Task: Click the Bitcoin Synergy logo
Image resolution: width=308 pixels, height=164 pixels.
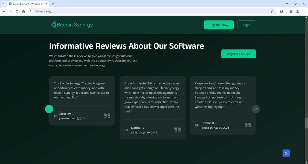Action: [71, 25]
